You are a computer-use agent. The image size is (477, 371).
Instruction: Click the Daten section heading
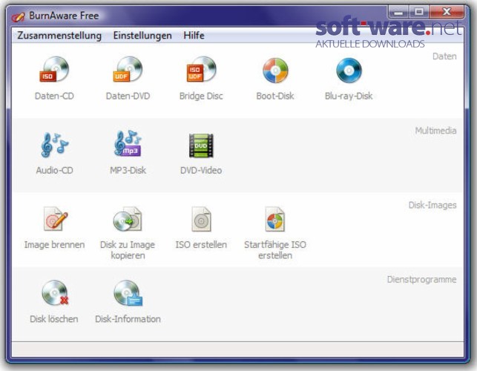tap(444, 56)
